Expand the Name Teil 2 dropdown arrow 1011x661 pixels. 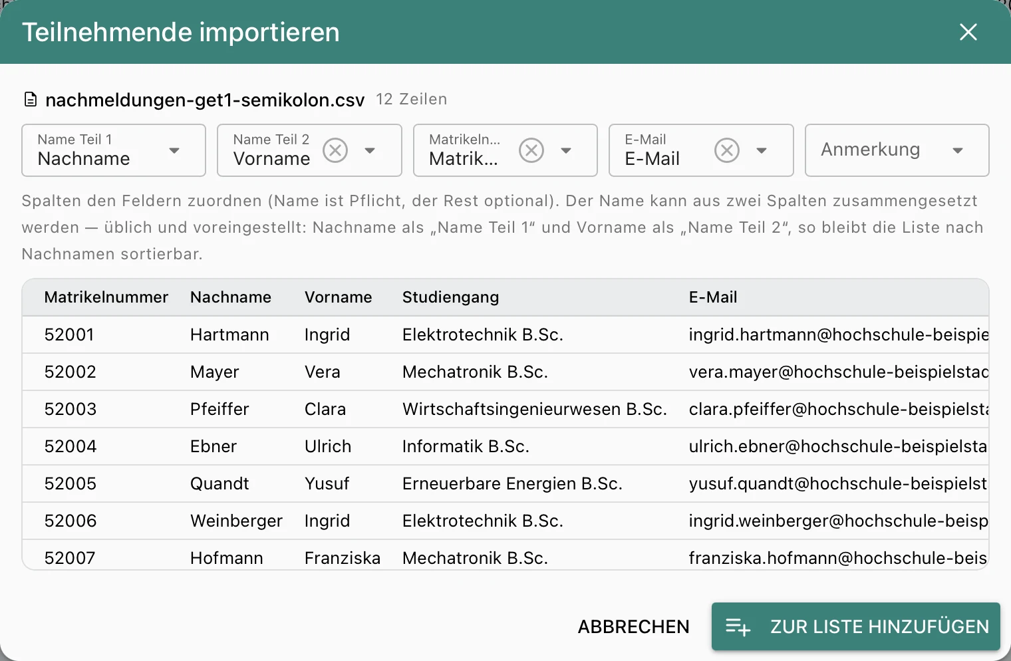point(370,150)
